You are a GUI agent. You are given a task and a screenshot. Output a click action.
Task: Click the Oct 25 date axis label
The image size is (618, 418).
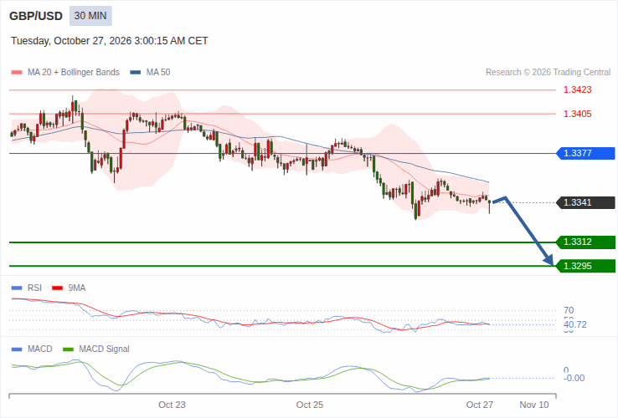(x=310, y=405)
